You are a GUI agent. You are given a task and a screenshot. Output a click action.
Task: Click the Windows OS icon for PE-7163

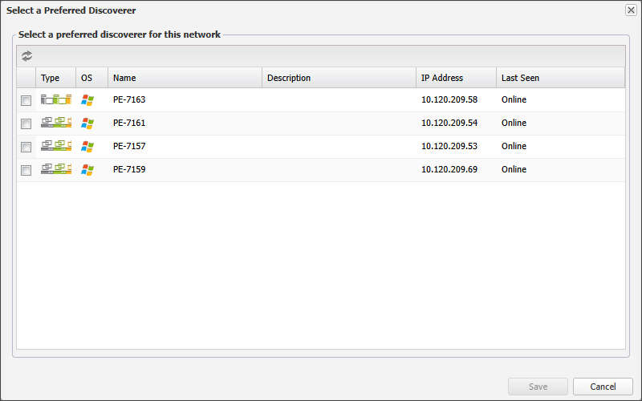tap(87, 100)
